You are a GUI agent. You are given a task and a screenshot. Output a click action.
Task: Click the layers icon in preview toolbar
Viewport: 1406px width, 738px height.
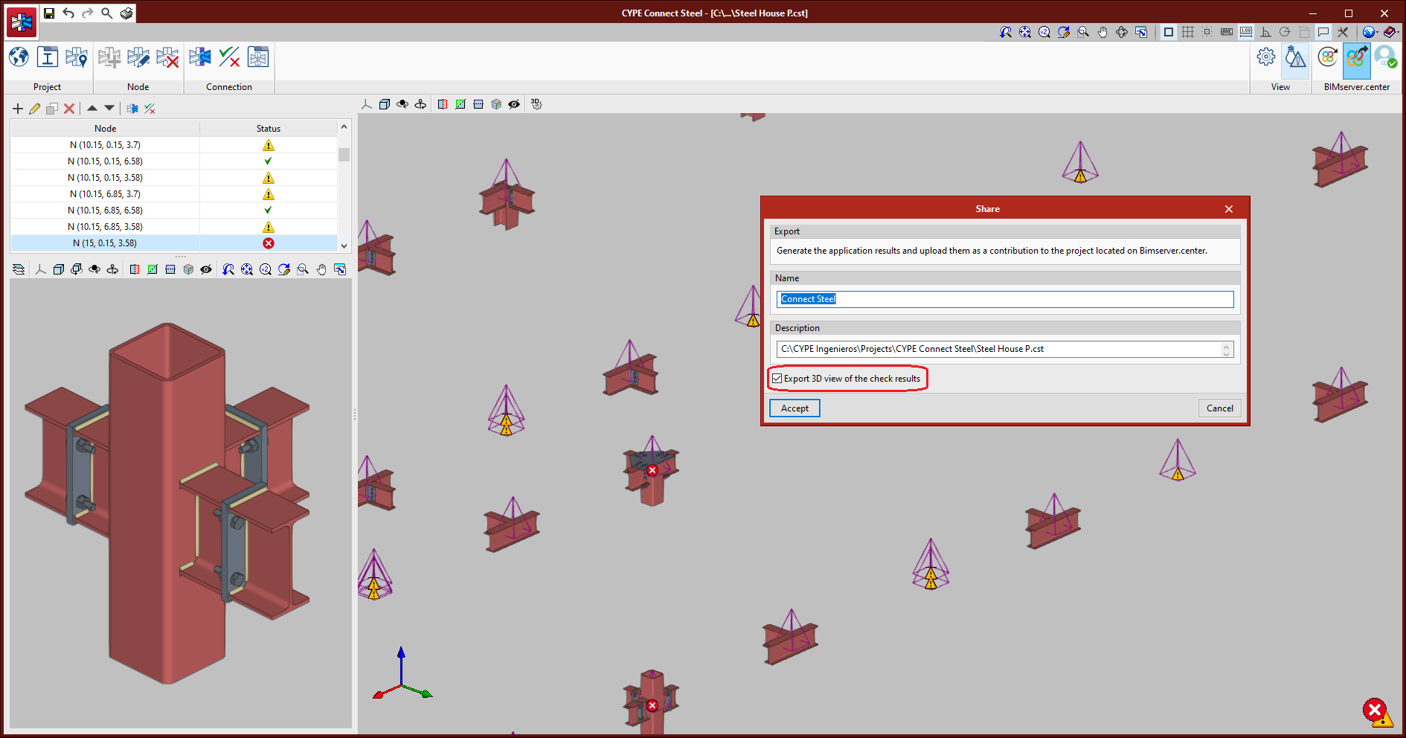(19, 269)
